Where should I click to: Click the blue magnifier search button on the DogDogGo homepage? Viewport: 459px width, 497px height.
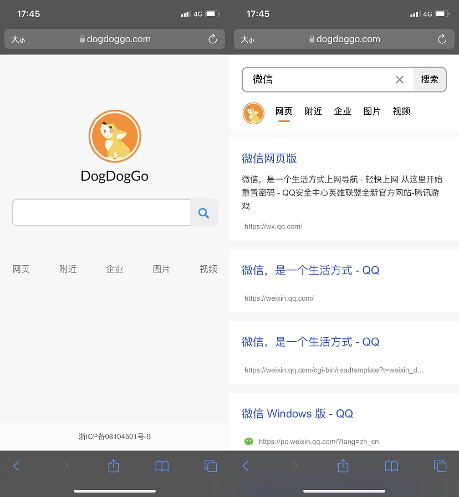pyautogui.click(x=203, y=212)
